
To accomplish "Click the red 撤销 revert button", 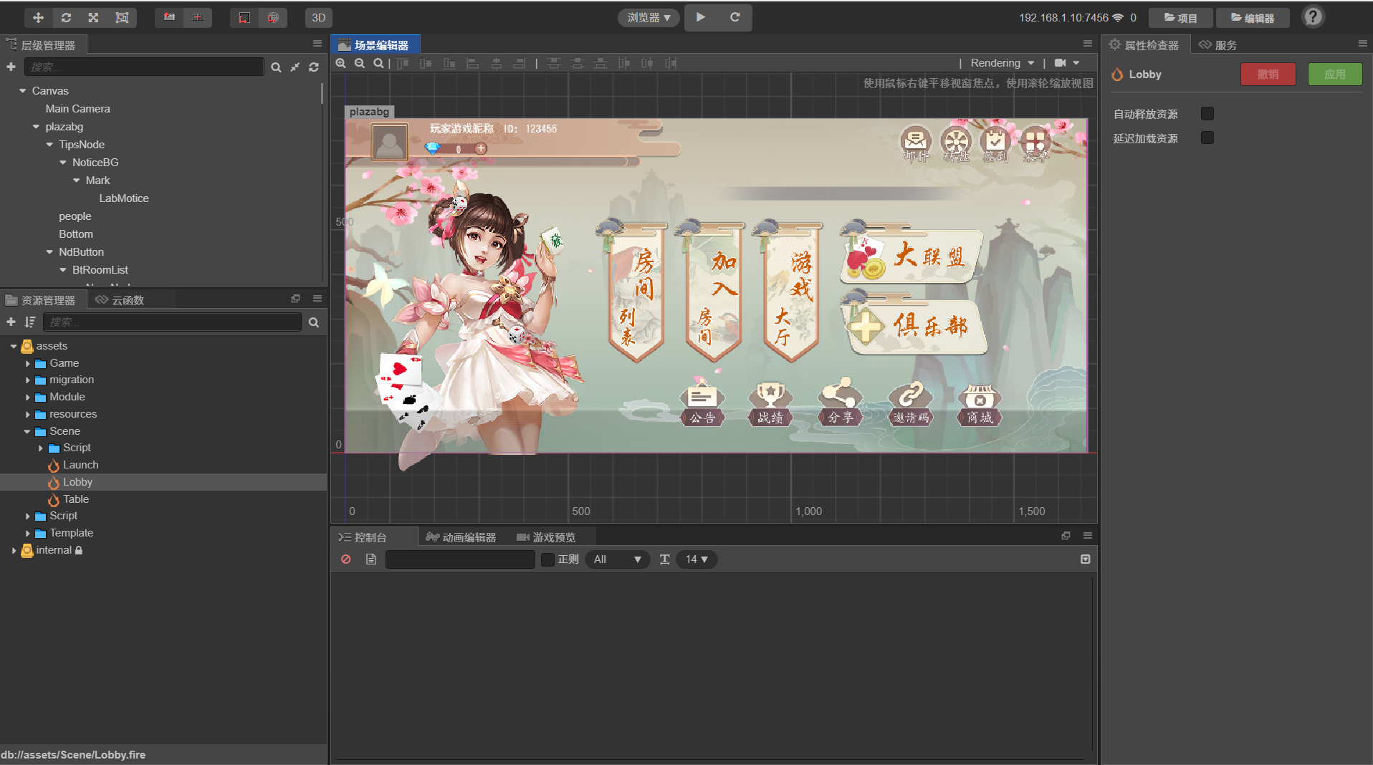I will [x=1268, y=74].
